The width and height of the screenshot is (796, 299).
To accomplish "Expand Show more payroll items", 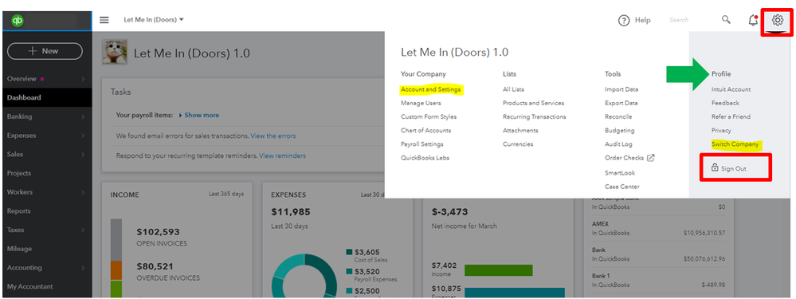I will tap(199, 116).
